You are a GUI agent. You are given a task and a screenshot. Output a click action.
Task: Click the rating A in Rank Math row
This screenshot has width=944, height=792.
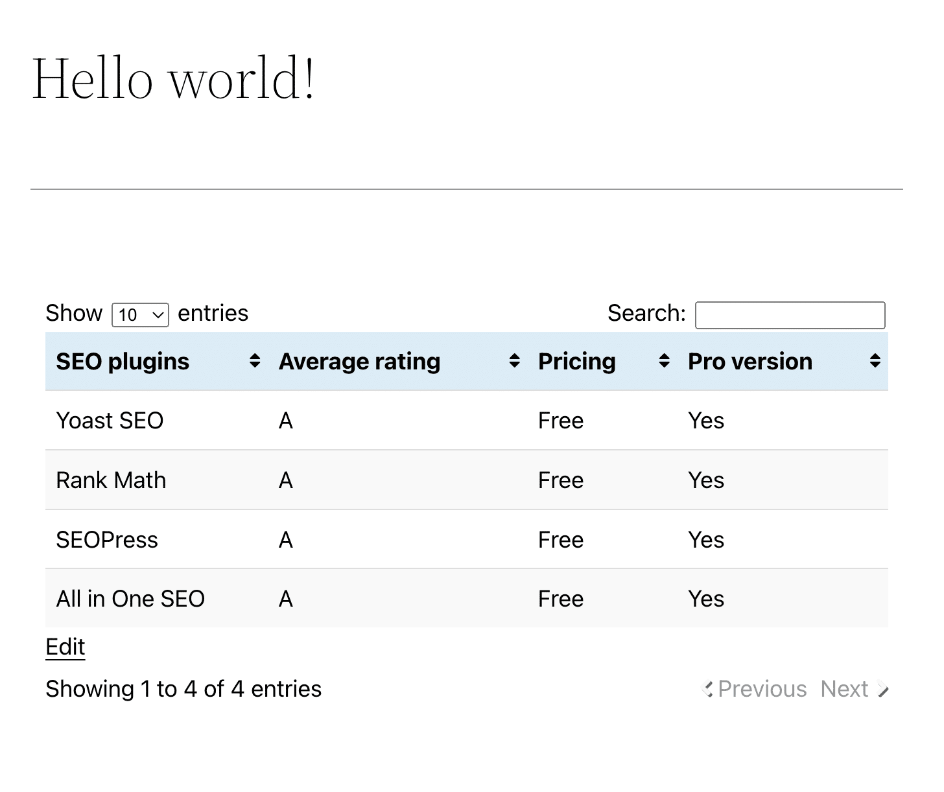tap(286, 481)
